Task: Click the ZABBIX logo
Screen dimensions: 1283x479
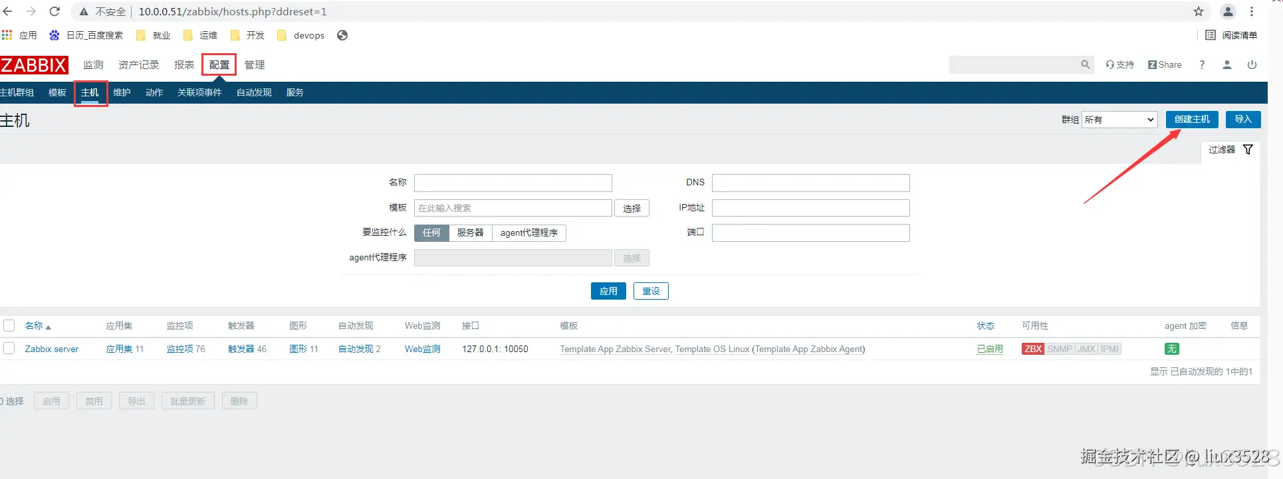Action: coord(34,65)
